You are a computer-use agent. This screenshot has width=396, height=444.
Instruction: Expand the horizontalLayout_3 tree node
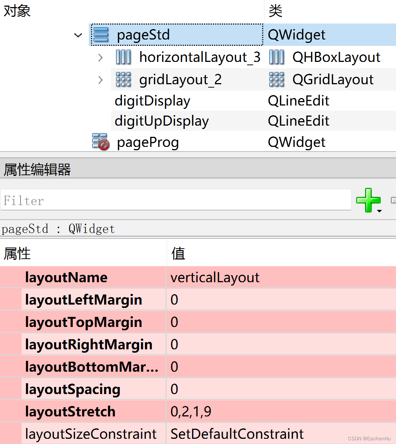(x=100, y=57)
